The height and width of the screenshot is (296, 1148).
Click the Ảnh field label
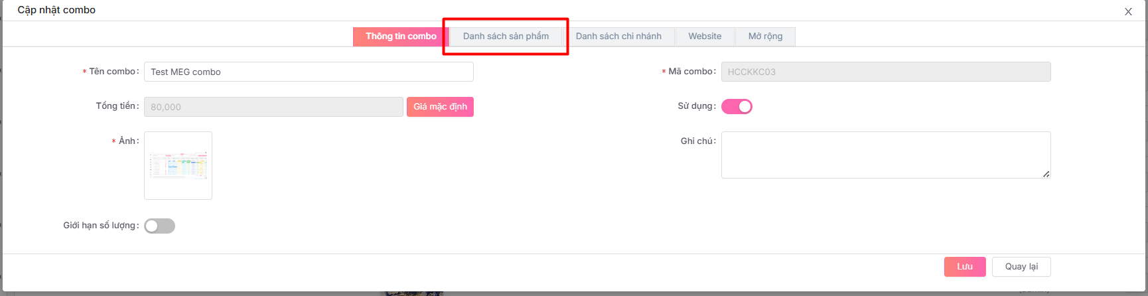(x=127, y=141)
